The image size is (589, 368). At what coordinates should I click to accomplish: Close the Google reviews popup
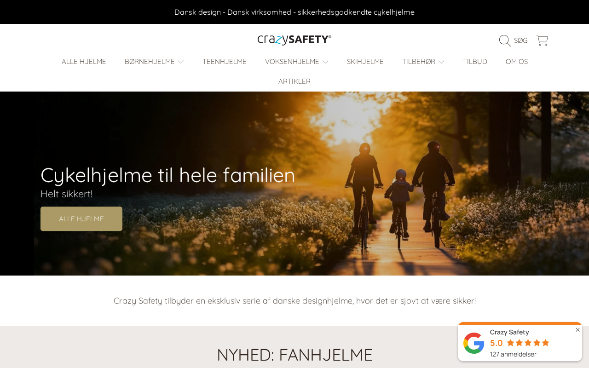point(577,330)
